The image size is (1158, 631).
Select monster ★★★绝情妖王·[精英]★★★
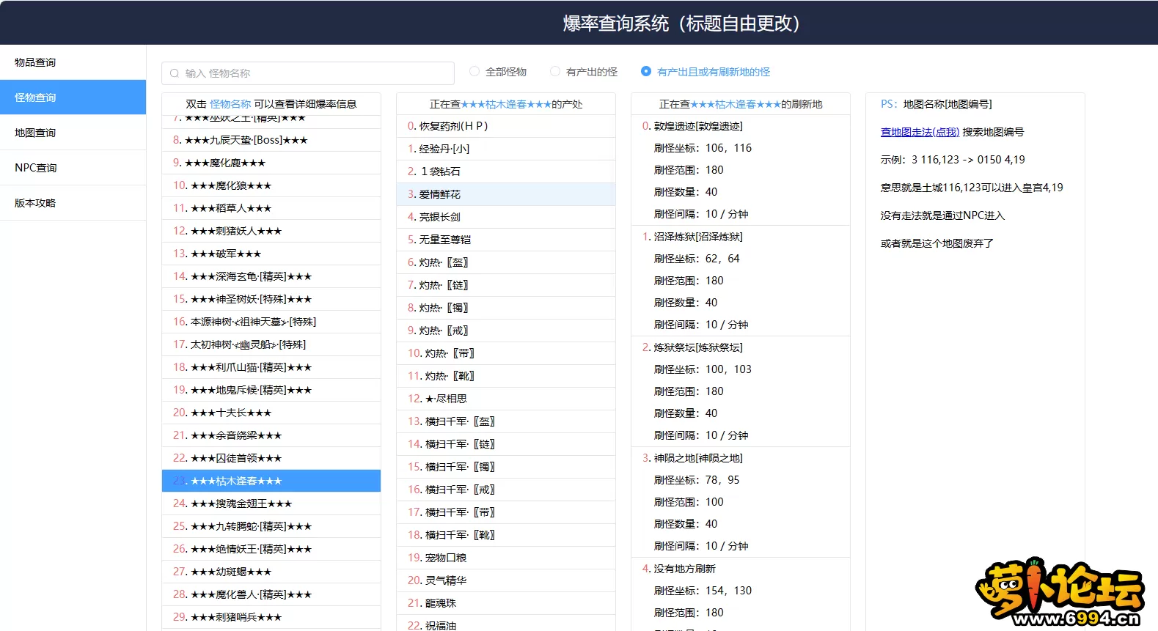click(271, 549)
